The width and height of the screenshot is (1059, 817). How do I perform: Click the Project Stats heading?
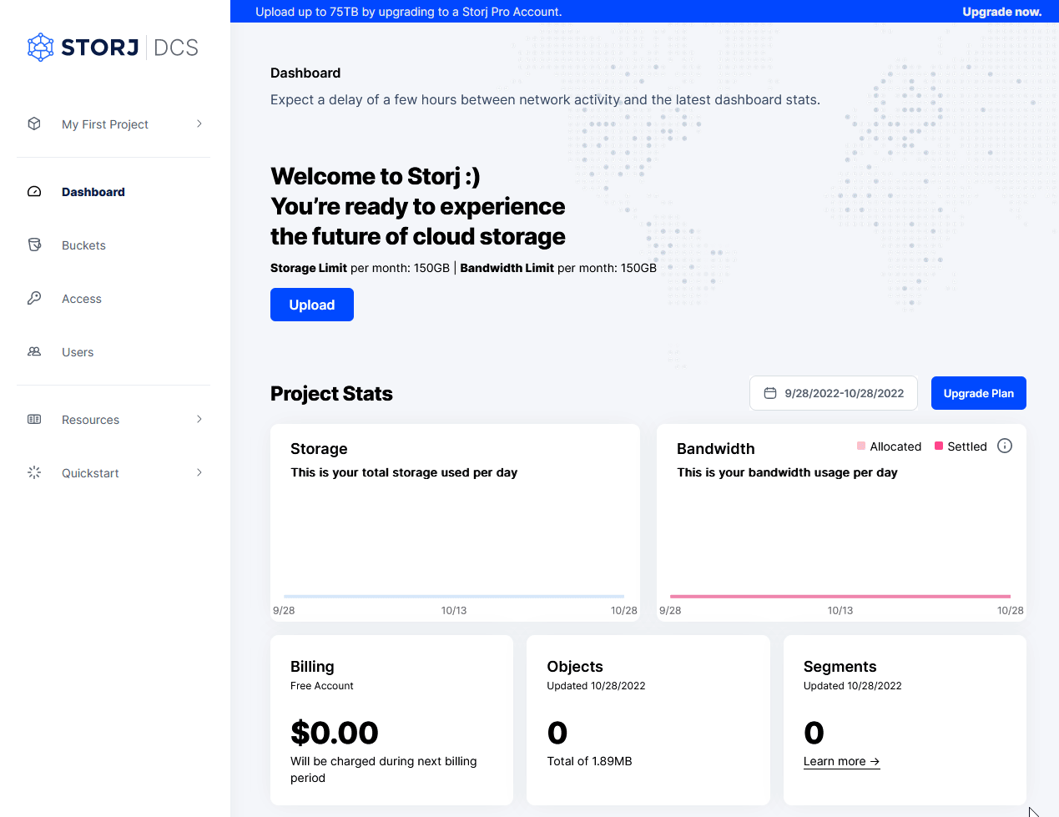tap(331, 394)
